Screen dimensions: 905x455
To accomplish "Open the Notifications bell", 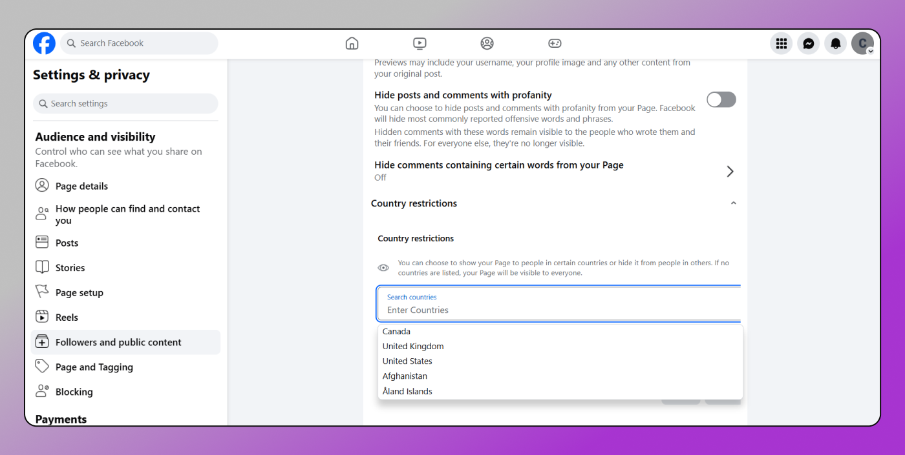I will pyautogui.click(x=836, y=43).
